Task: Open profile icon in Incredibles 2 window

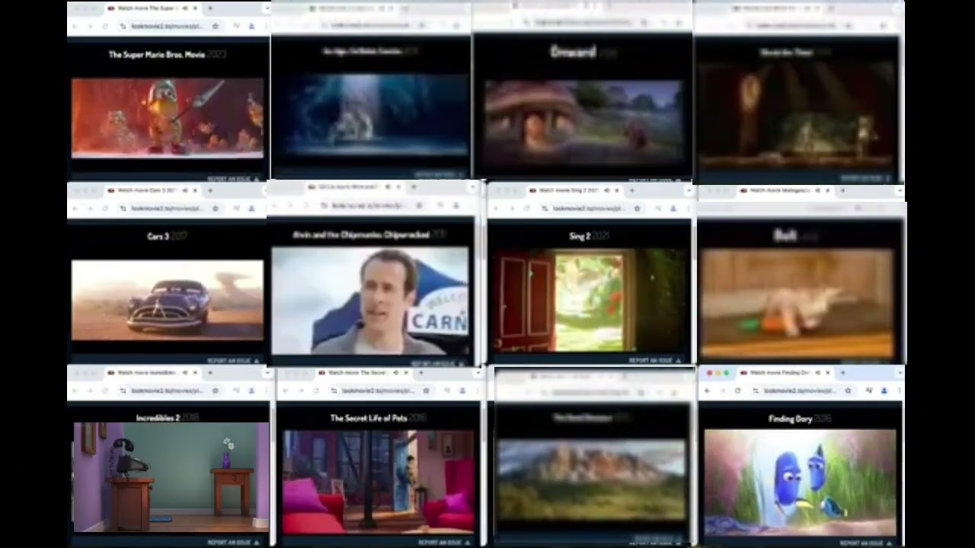Action: coord(252,390)
